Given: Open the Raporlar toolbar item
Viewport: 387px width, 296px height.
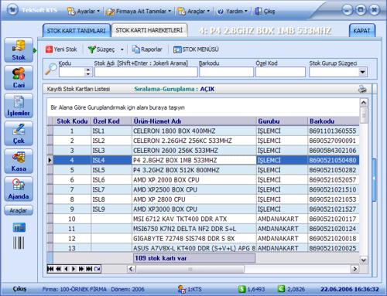Looking at the screenshot, I should tap(147, 49).
